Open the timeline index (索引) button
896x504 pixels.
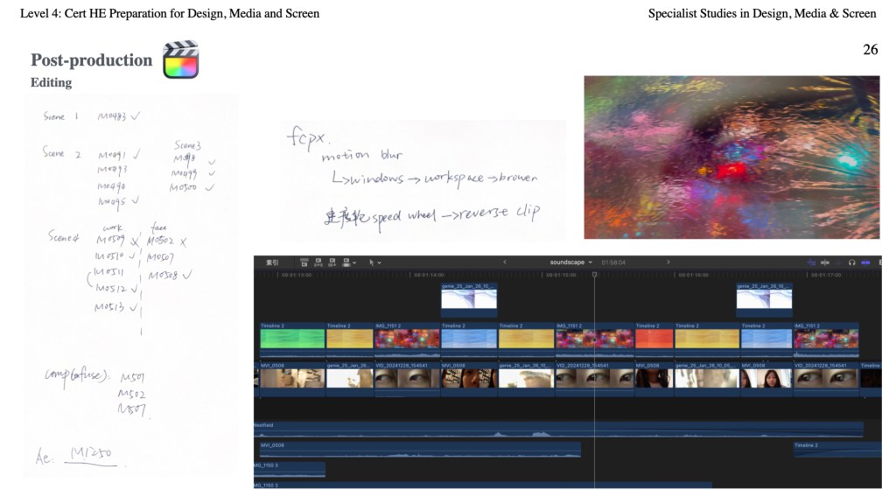[272, 262]
